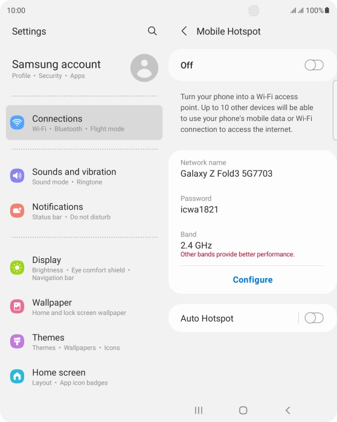Screen dimensions: 337x422
Task: Open the Display settings entry
Action: (x=84, y=268)
